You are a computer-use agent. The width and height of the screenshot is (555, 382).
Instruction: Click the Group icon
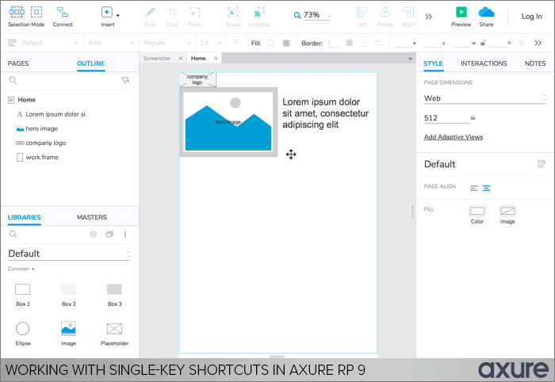[233, 13]
